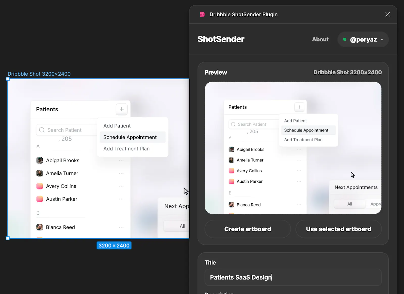404x294 pixels.
Task: Click the ShotSender heading
Action: pyautogui.click(x=221, y=39)
